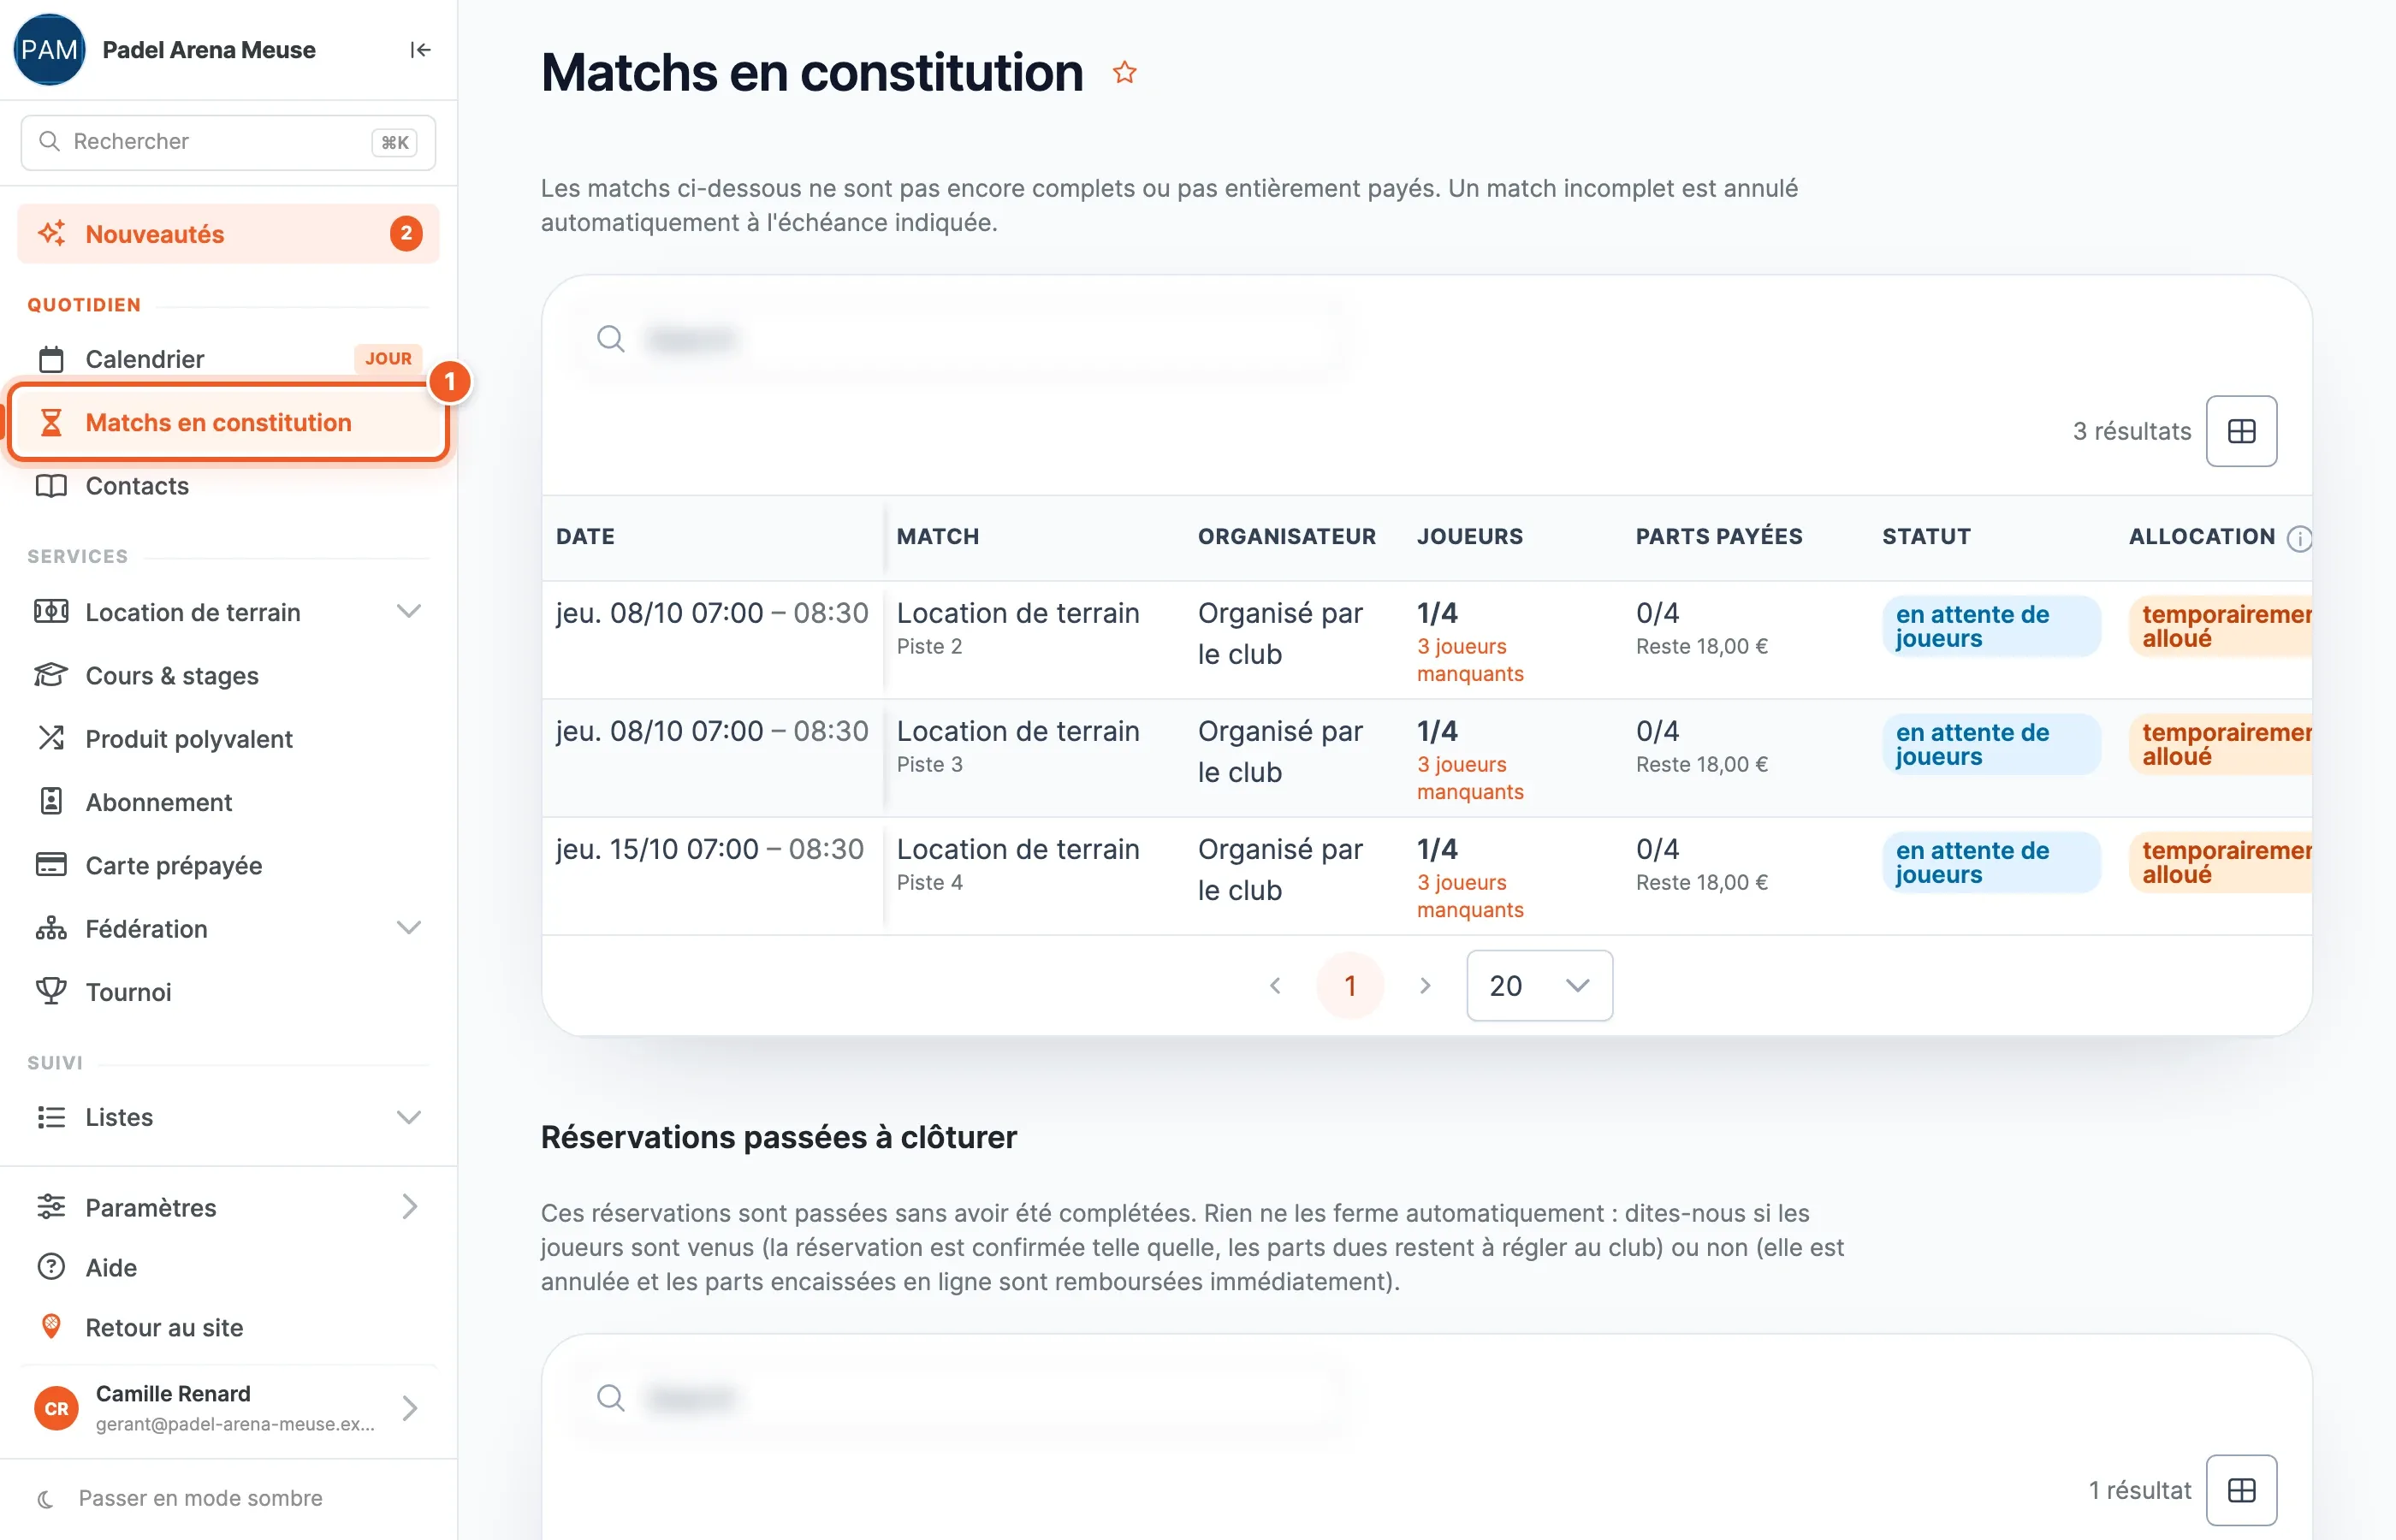This screenshot has width=2396, height=1540.
Task: Click 'en attente de joueurs' badge for Piste 4
Action: pos(1990,862)
